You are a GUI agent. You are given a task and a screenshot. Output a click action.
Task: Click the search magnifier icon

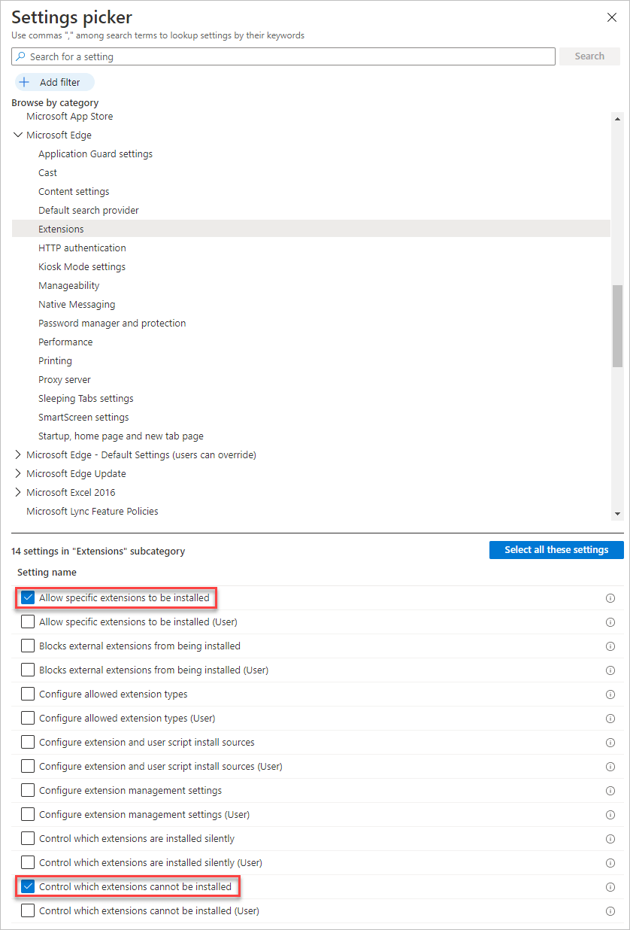click(20, 56)
